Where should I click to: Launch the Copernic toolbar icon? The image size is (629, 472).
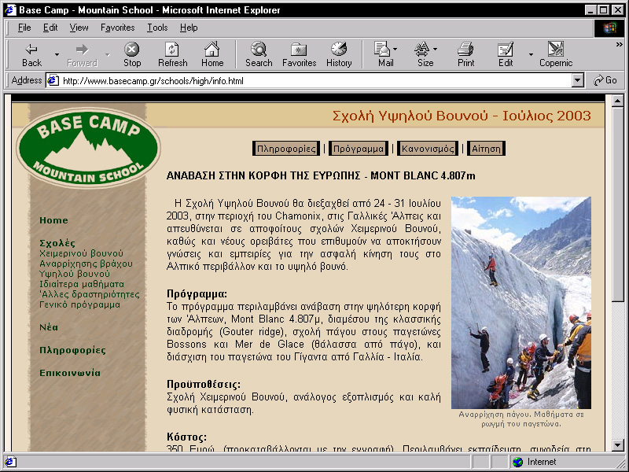pos(556,49)
